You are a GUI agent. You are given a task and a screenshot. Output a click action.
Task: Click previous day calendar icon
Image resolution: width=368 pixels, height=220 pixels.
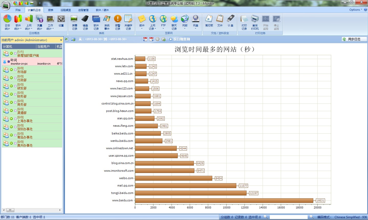(x=145, y=39)
